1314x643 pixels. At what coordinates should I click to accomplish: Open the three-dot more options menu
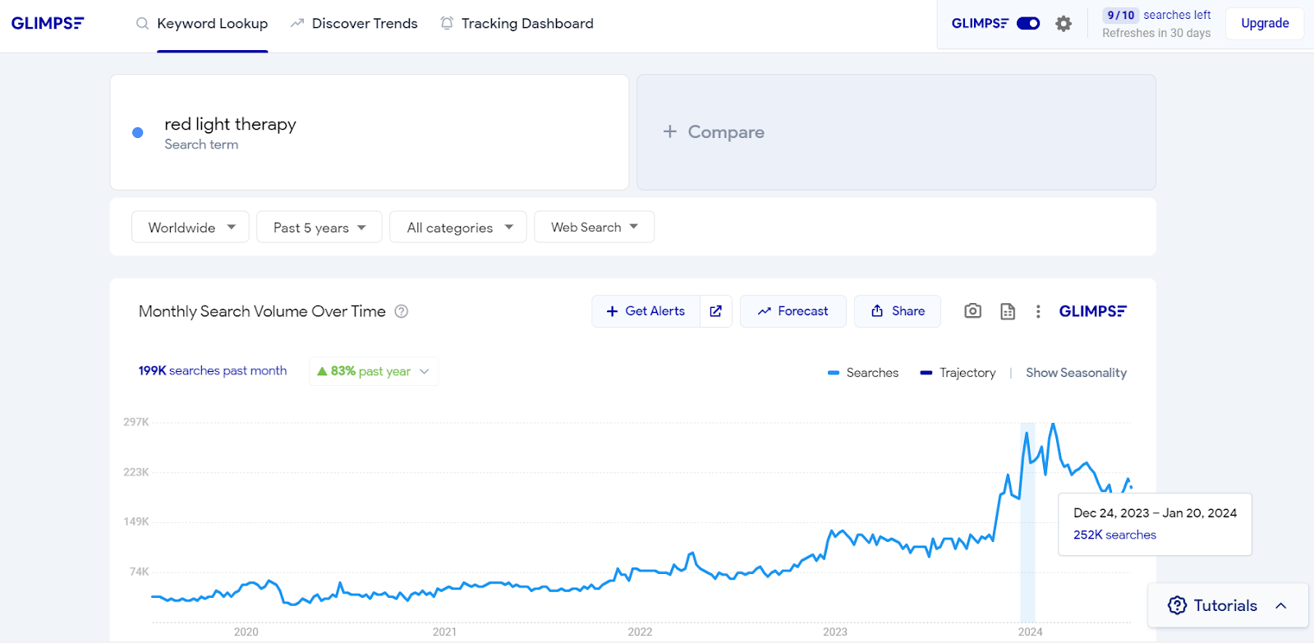(x=1038, y=311)
